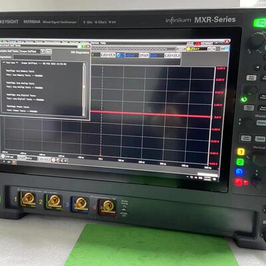266x266 pixels.
Task: Click the channel 3 offset value field
Action: (156, 55)
